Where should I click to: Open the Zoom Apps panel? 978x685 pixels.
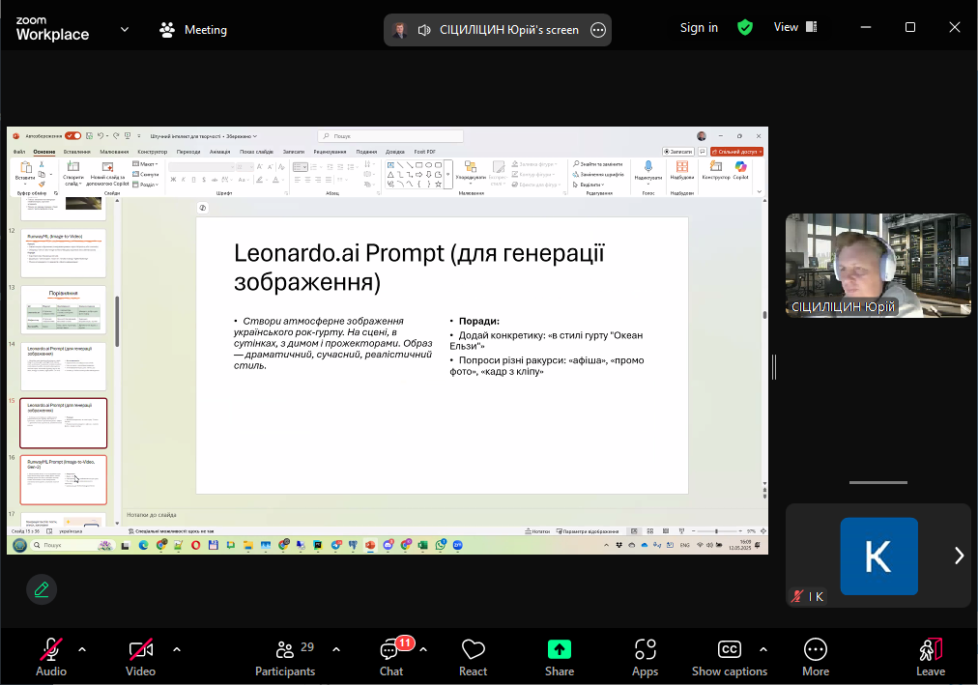645,657
